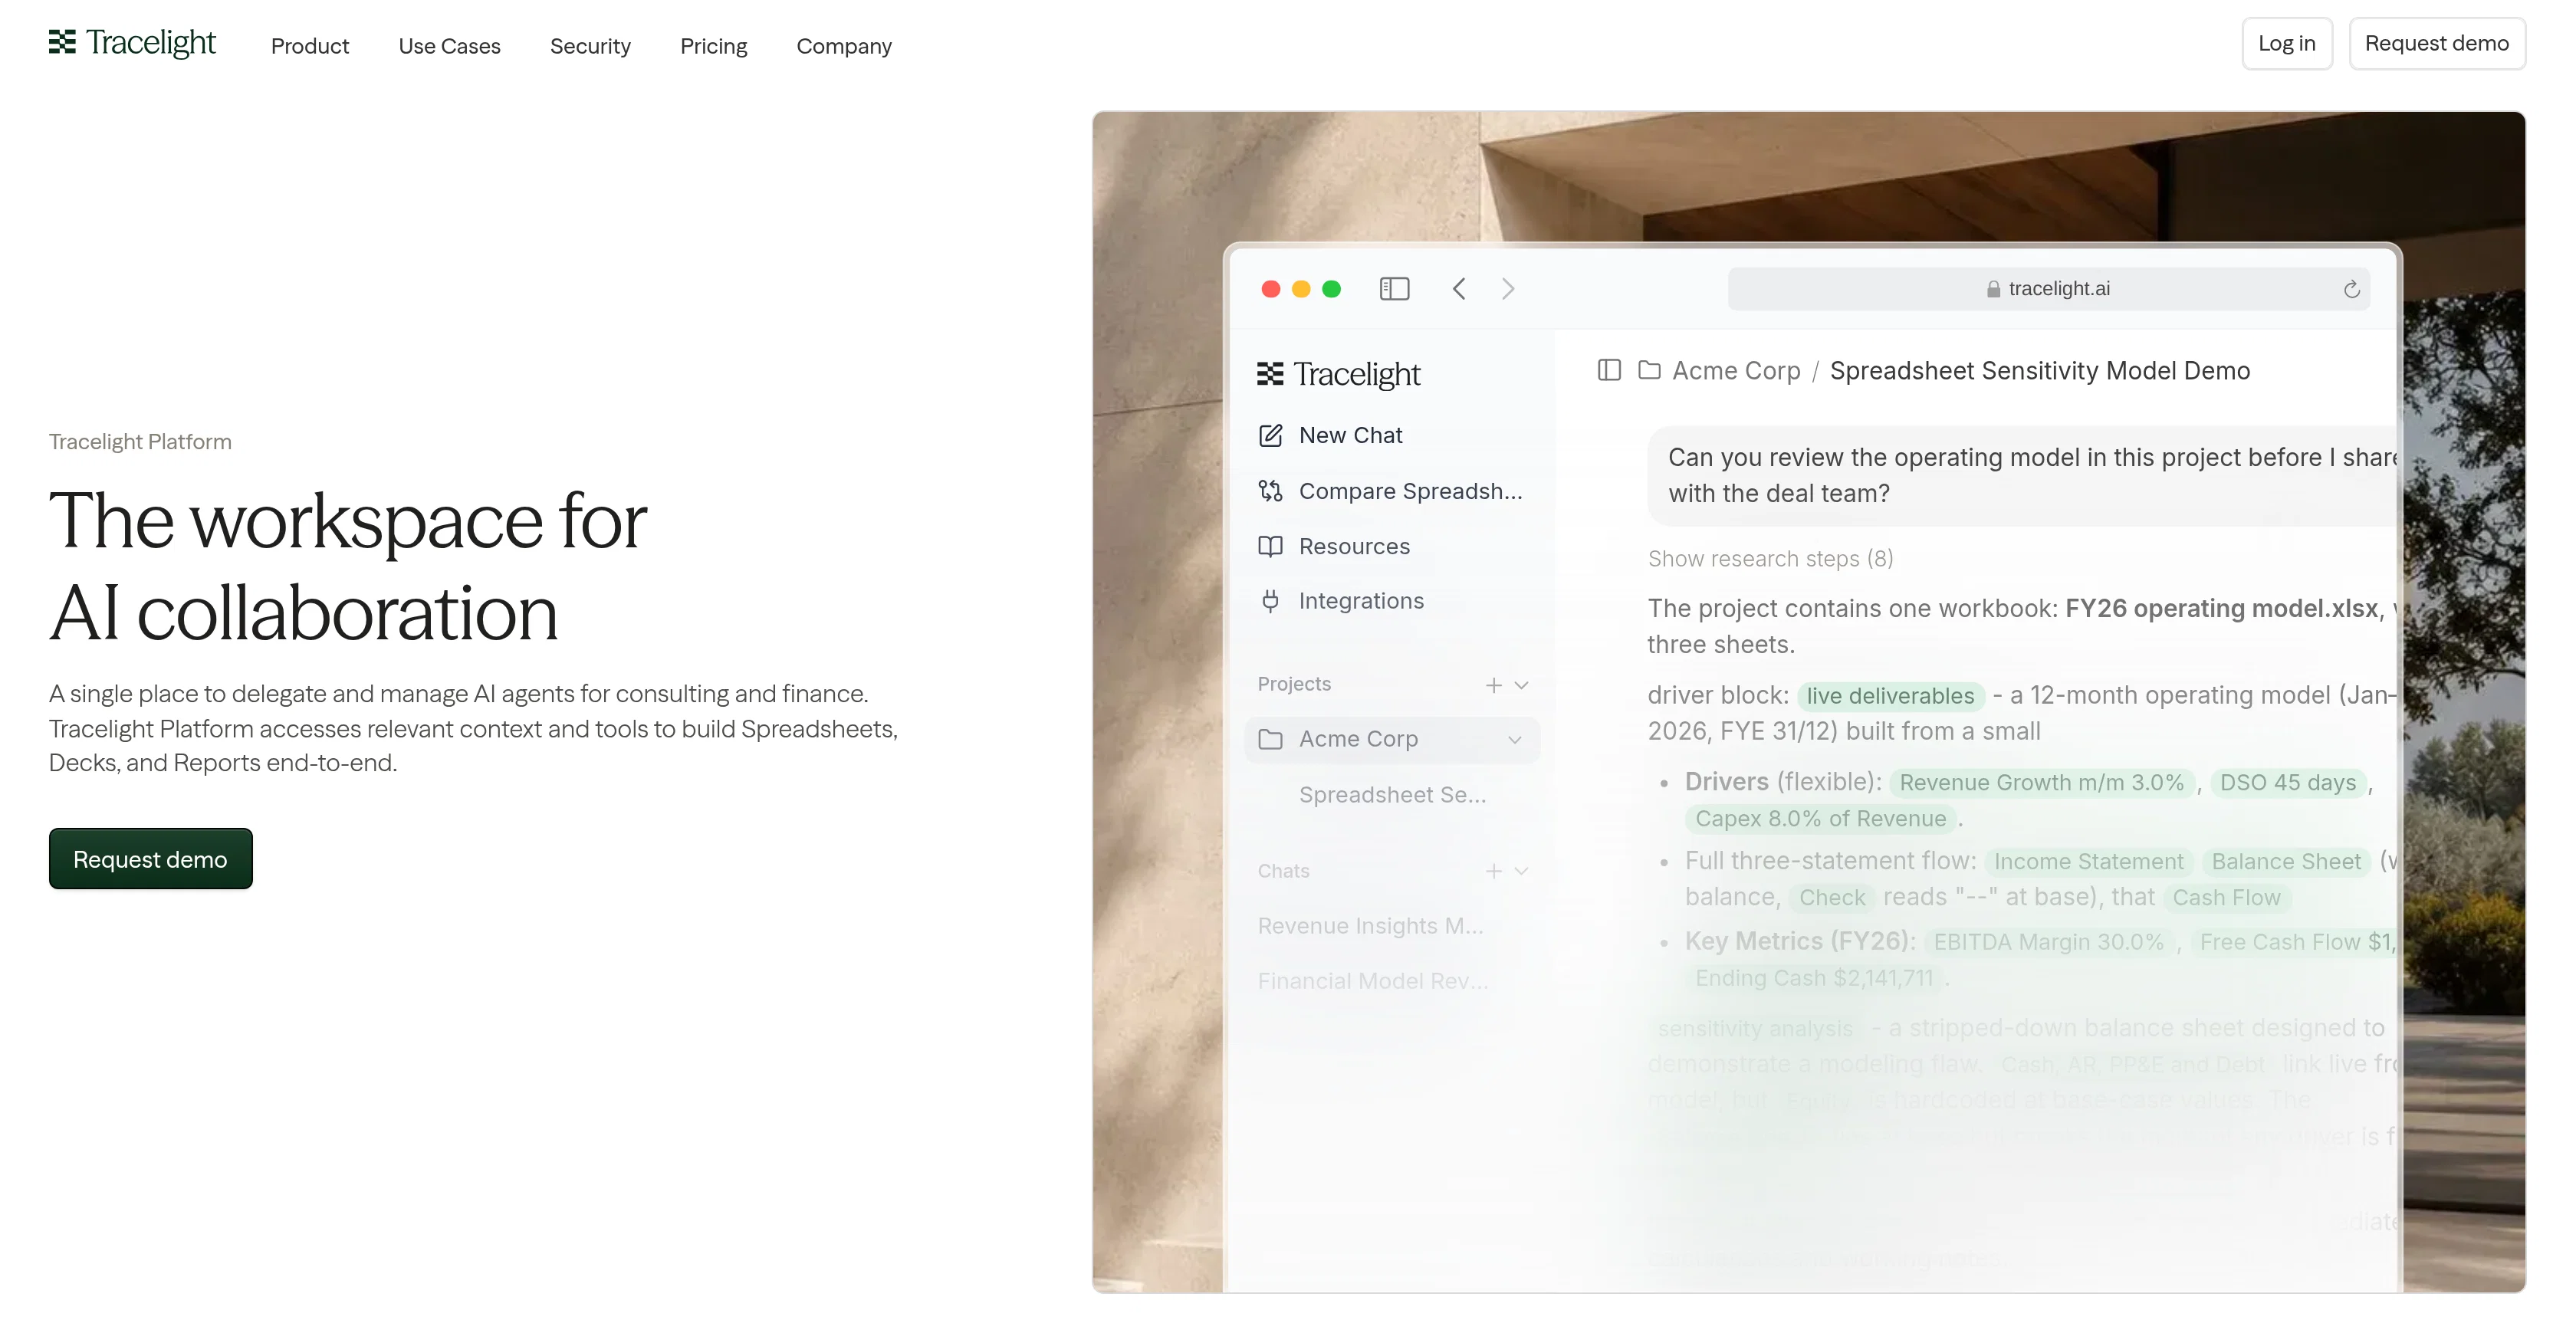Open the Financial Model Rev... chat

click(x=1372, y=981)
